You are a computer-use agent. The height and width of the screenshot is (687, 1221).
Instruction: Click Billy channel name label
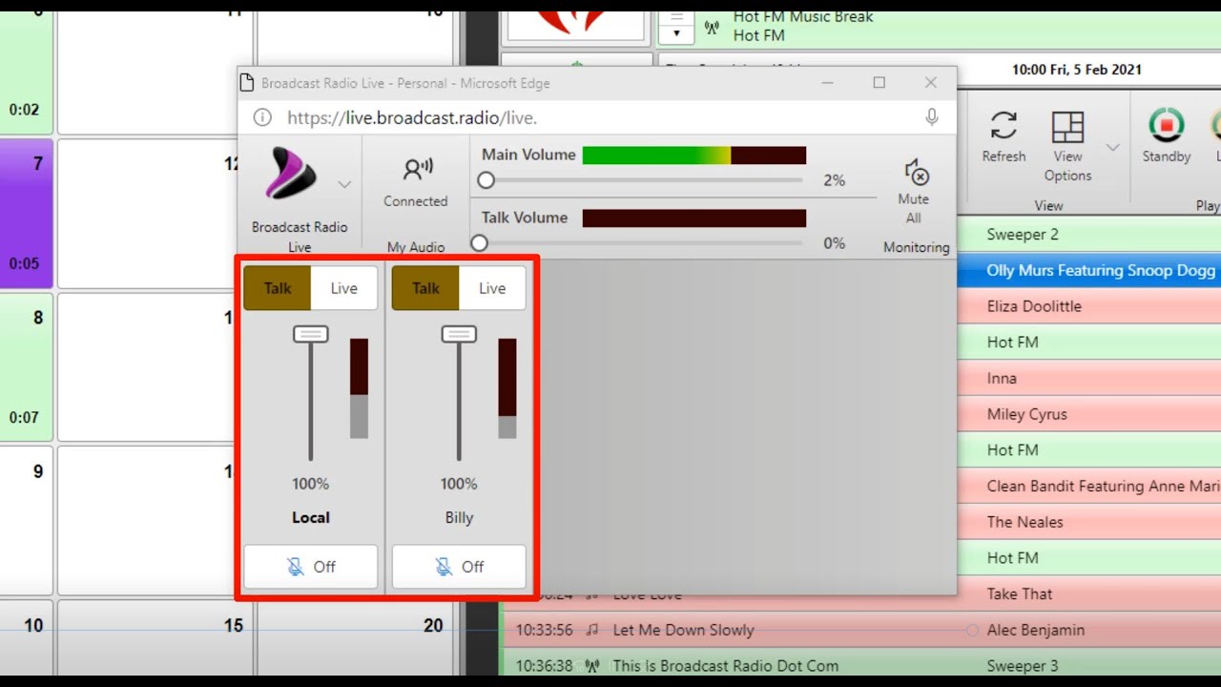pyautogui.click(x=459, y=518)
